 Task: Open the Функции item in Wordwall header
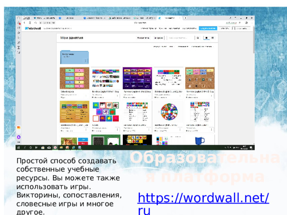[163, 28]
